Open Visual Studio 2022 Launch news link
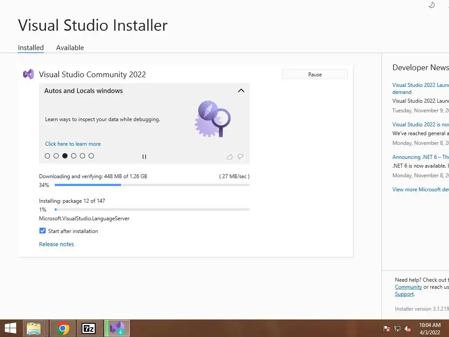Image resolution: width=449 pixels, height=337 pixels. tap(420, 88)
